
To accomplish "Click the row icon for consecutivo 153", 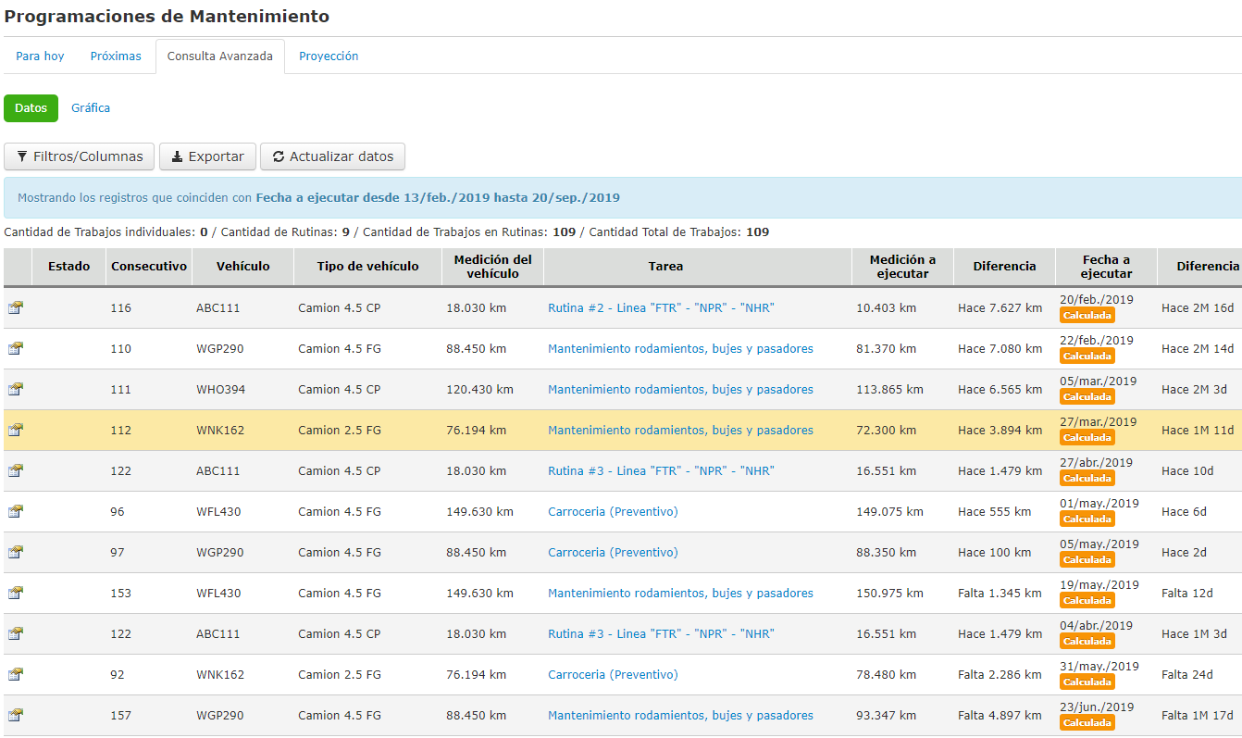I will point(16,594).
